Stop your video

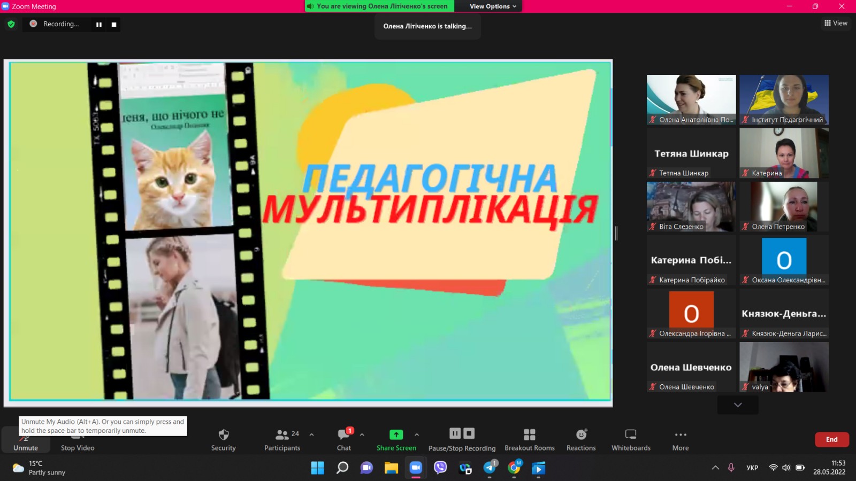[77, 438]
